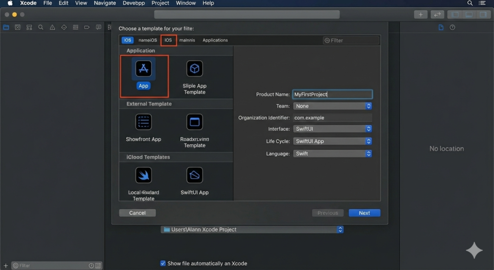
Task: Open Control Center list icon in menu bar
Action: [x=482, y=3]
